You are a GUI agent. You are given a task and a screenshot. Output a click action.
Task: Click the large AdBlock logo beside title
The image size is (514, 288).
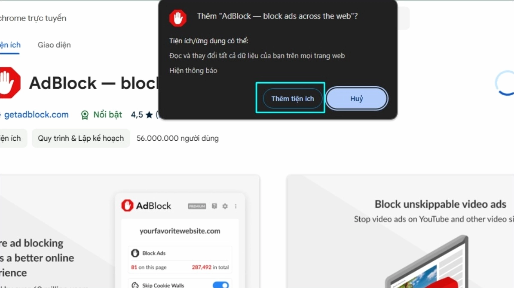coord(10,83)
